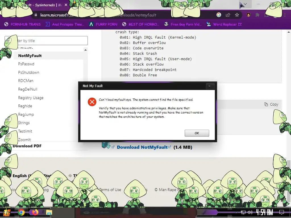Open the tab search chevron

[x=245, y=4]
